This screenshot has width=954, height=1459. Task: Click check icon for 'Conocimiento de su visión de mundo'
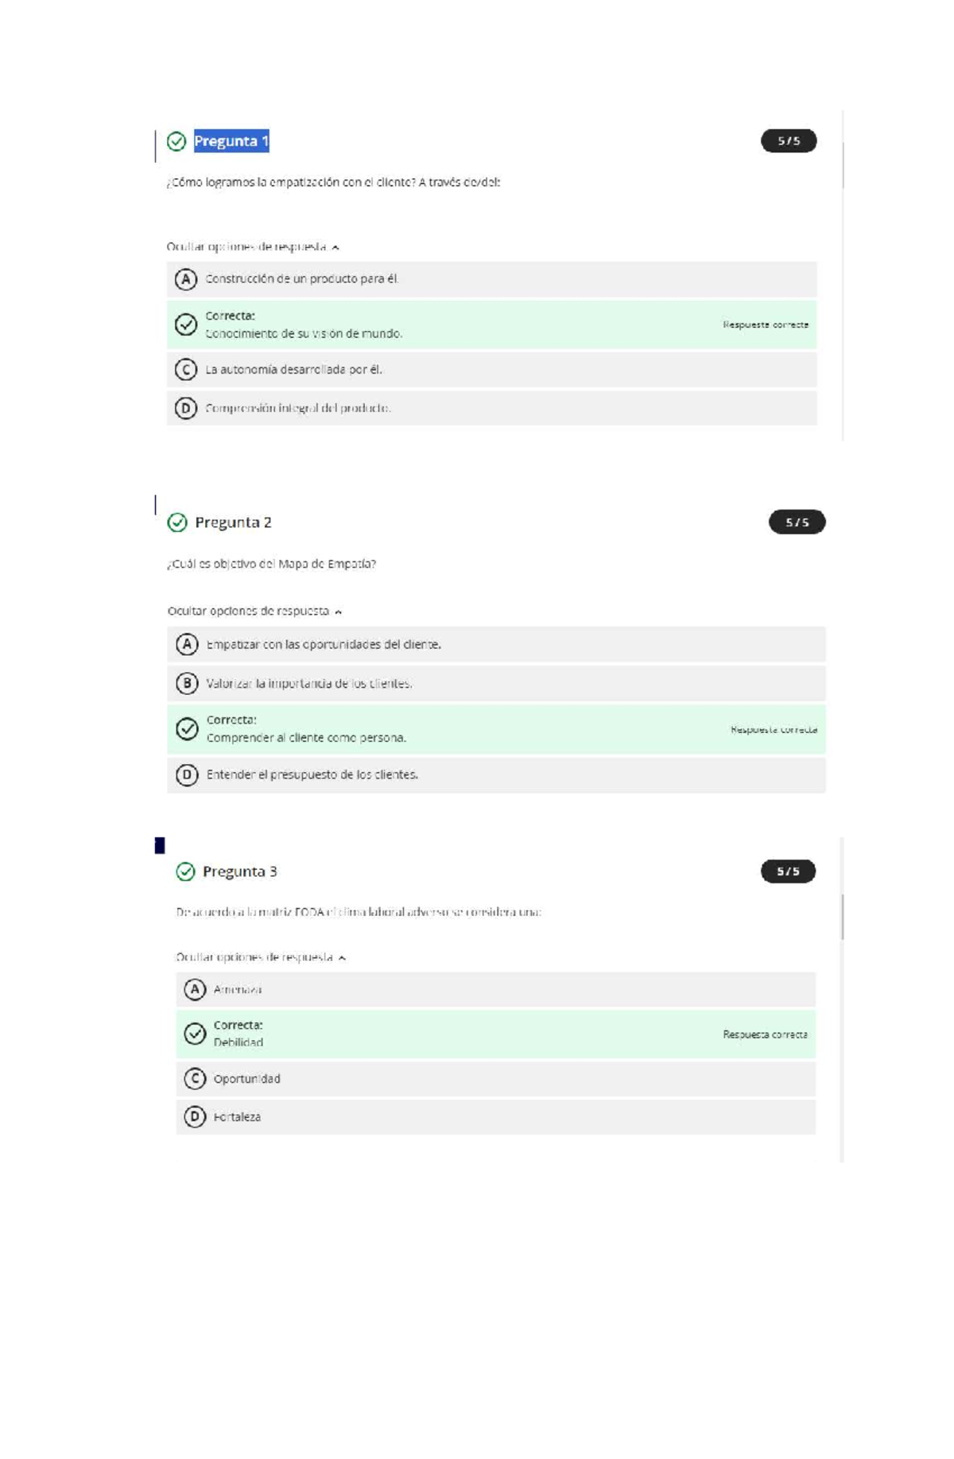[x=186, y=324]
